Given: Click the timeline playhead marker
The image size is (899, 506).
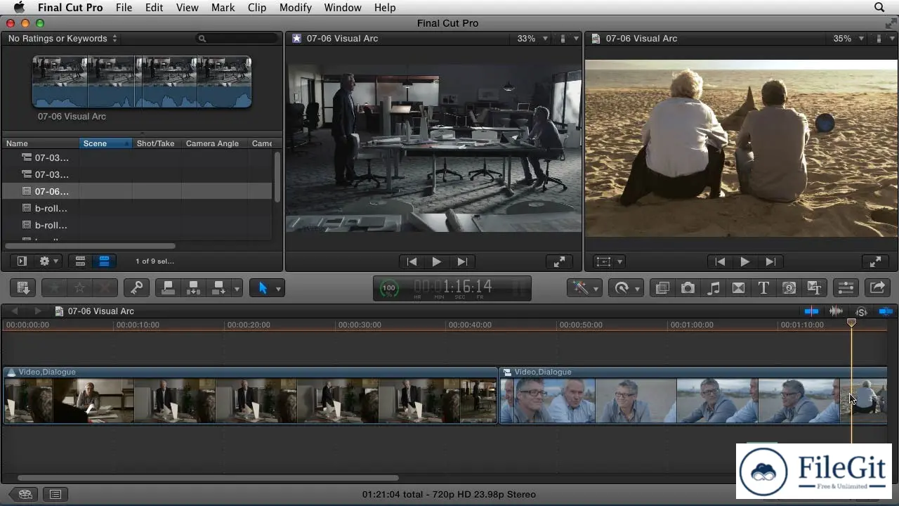Looking at the screenshot, I should pyautogui.click(x=851, y=323).
